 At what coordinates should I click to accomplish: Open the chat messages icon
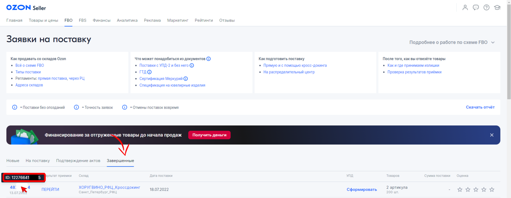pyautogui.click(x=476, y=8)
